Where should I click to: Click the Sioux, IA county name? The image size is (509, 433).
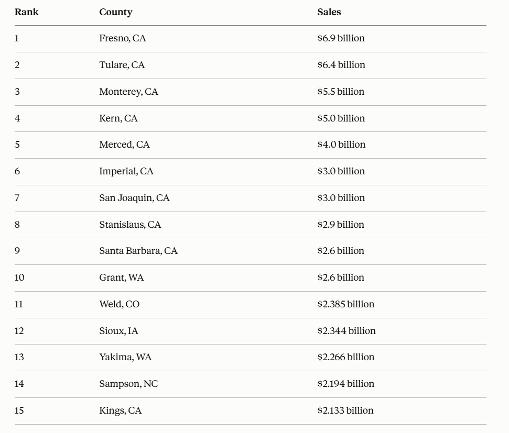(x=118, y=331)
